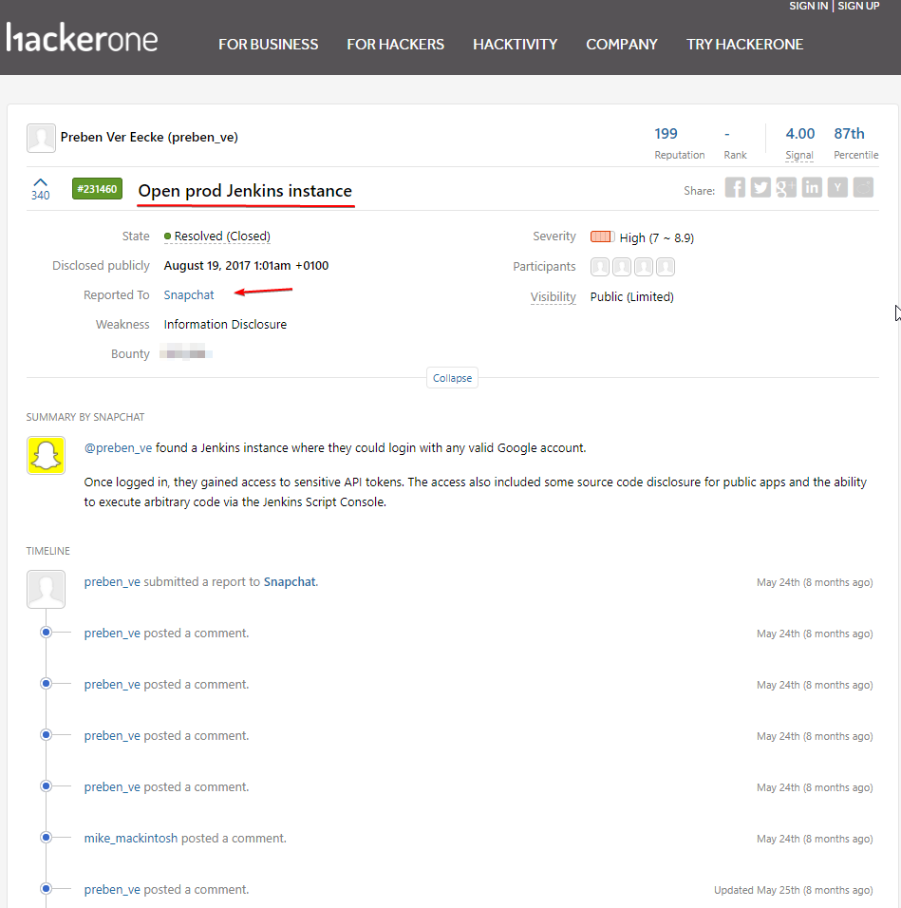This screenshot has width=901, height=908.
Task: Click avatar beside 'submitted a report' entry
Action: pyautogui.click(x=46, y=590)
